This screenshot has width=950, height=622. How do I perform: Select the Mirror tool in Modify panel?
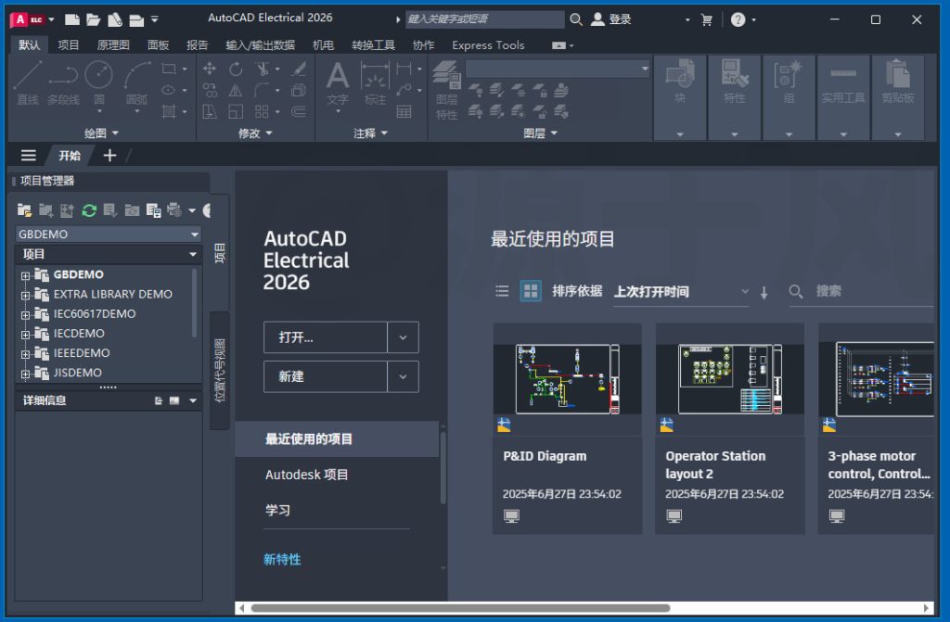236,90
